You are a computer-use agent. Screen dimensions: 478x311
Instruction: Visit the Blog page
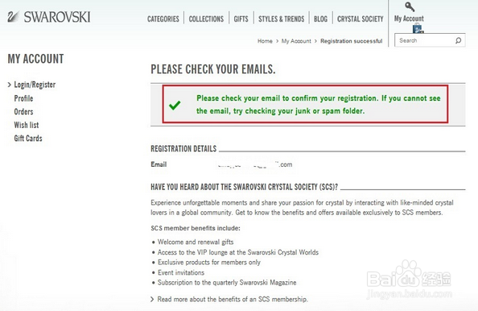coord(320,19)
